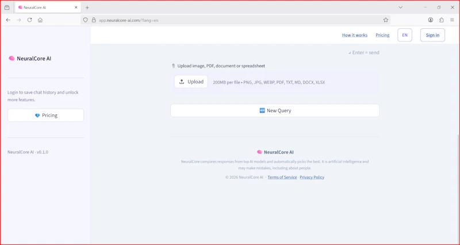
Task: Go back to the previous page
Action: point(8,20)
